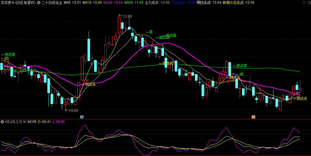
Task: Click the K: 69.89 value
Action: tap(30, 122)
